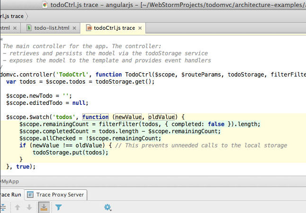Select the todoCtrl.js trace editor tab
Screen dimensions: 306x213
tap(114, 28)
